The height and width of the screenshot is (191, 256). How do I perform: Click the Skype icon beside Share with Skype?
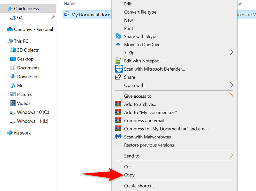point(118,36)
